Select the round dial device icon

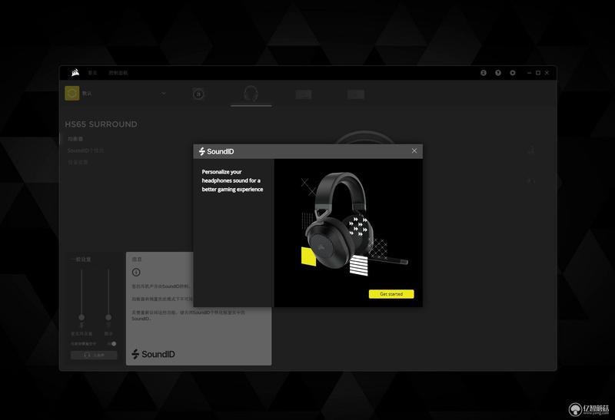(x=198, y=94)
